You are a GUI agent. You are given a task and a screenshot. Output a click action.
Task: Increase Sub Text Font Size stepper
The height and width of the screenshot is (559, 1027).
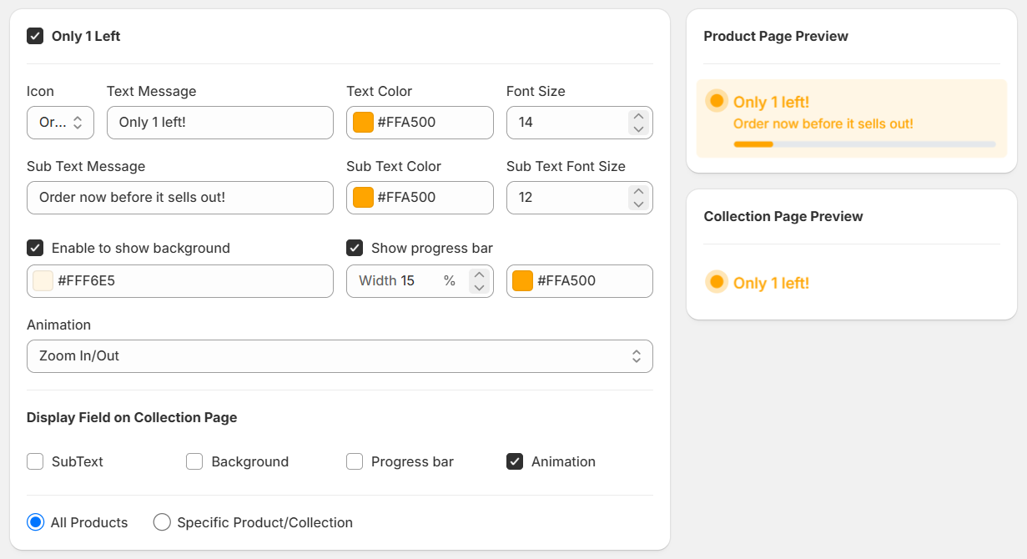point(638,191)
